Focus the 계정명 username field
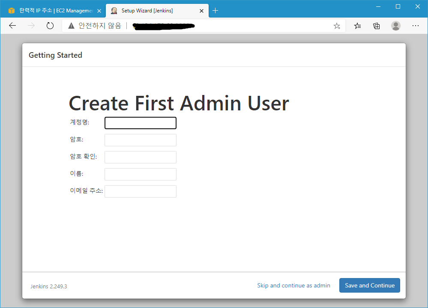 [140, 123]
